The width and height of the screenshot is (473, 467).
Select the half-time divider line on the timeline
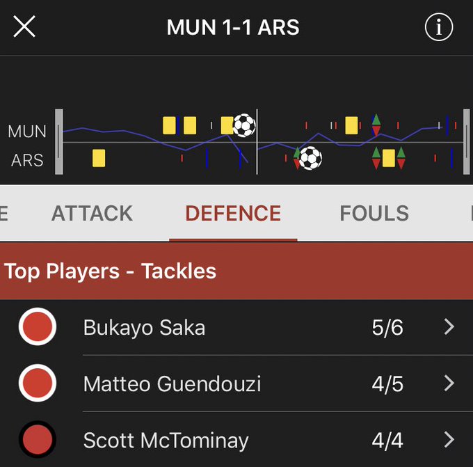coord(257,141)
